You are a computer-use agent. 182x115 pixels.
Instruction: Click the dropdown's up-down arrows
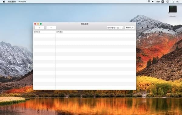[122, 28]
